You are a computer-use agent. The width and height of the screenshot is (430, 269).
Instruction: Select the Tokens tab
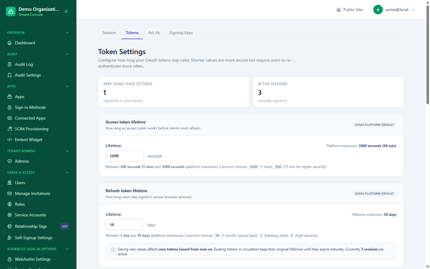coord(132,33)
